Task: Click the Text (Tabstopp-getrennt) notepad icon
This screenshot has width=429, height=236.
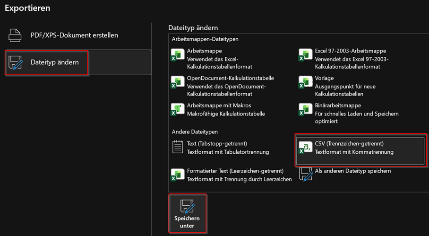Action: (178, 147)
